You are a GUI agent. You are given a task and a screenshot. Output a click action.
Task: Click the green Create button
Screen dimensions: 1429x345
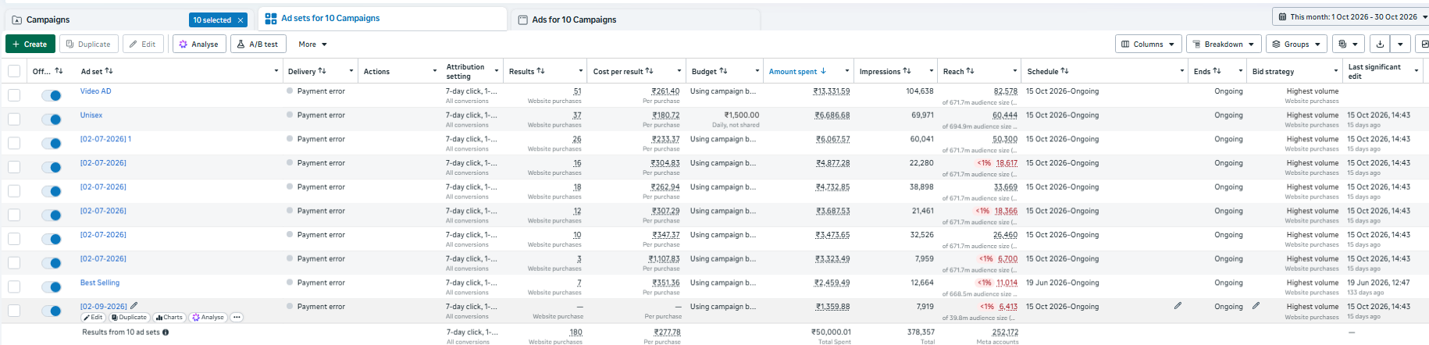(30, 44)
